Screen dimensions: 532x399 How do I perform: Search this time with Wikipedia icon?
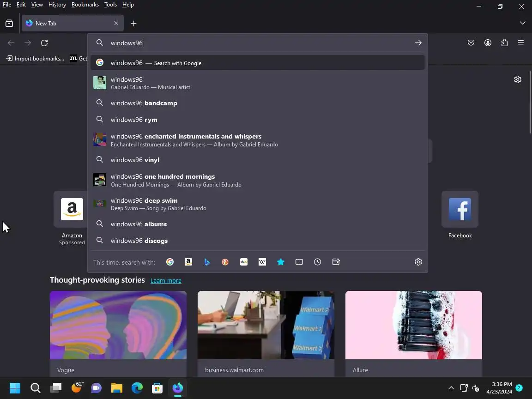pyautogui.click(x=262, y=262)
